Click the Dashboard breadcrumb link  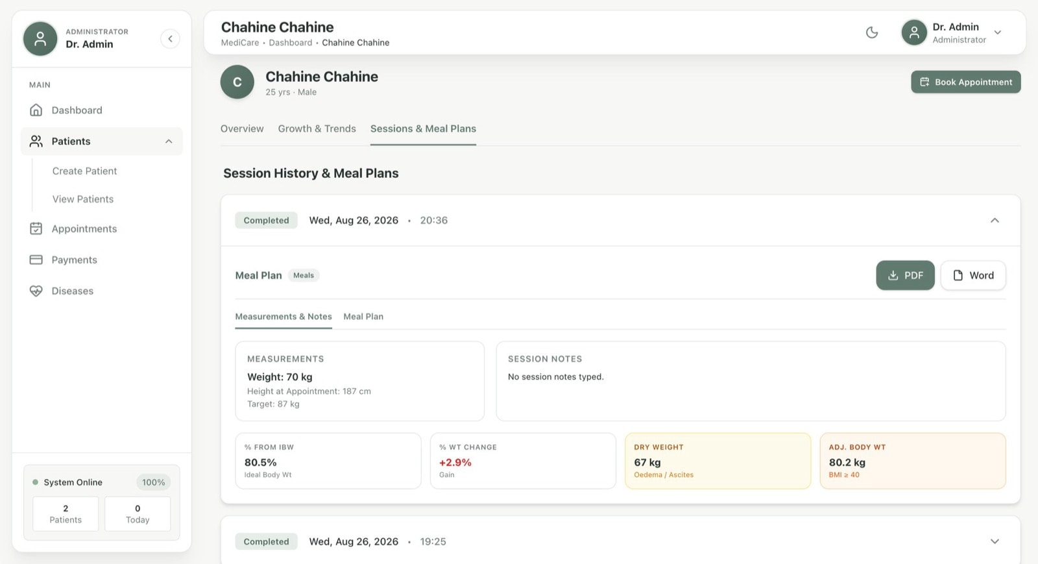[x=291, y=43]
